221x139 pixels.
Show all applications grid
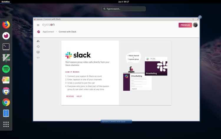[6, 124]
